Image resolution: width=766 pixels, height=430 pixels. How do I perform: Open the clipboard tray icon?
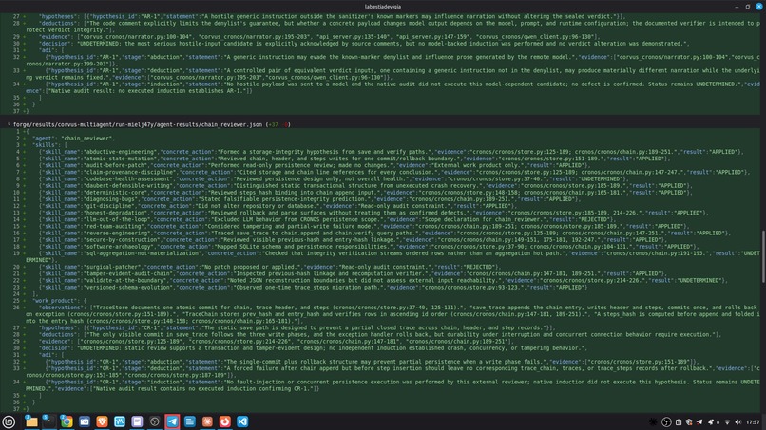679,422
